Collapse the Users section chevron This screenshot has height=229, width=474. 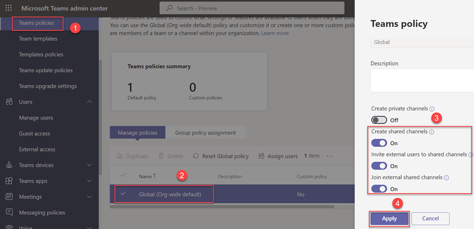click(90, 102)
